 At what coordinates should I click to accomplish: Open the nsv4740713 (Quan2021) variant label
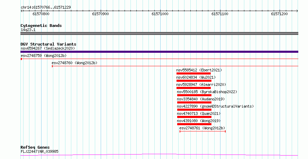[199, 113]
